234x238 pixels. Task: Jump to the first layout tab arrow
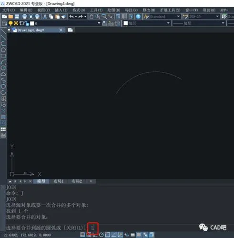point(15,181)
